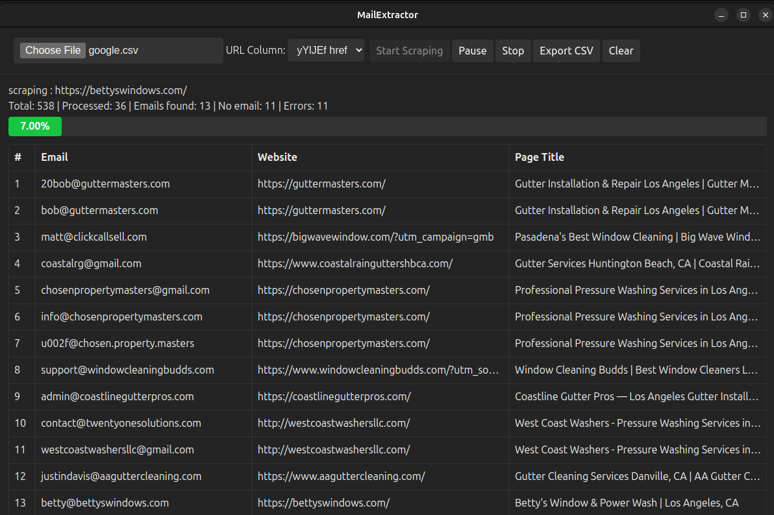774x515 pixels.
Task: Select email matt@clickcallsell.com
Action: [94, 237]
